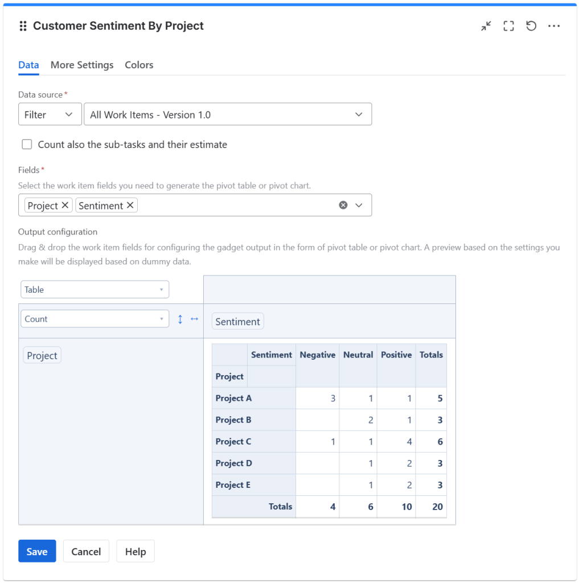
Task: Open the Table output type dropdown
Action: click(x=95, y=290)
